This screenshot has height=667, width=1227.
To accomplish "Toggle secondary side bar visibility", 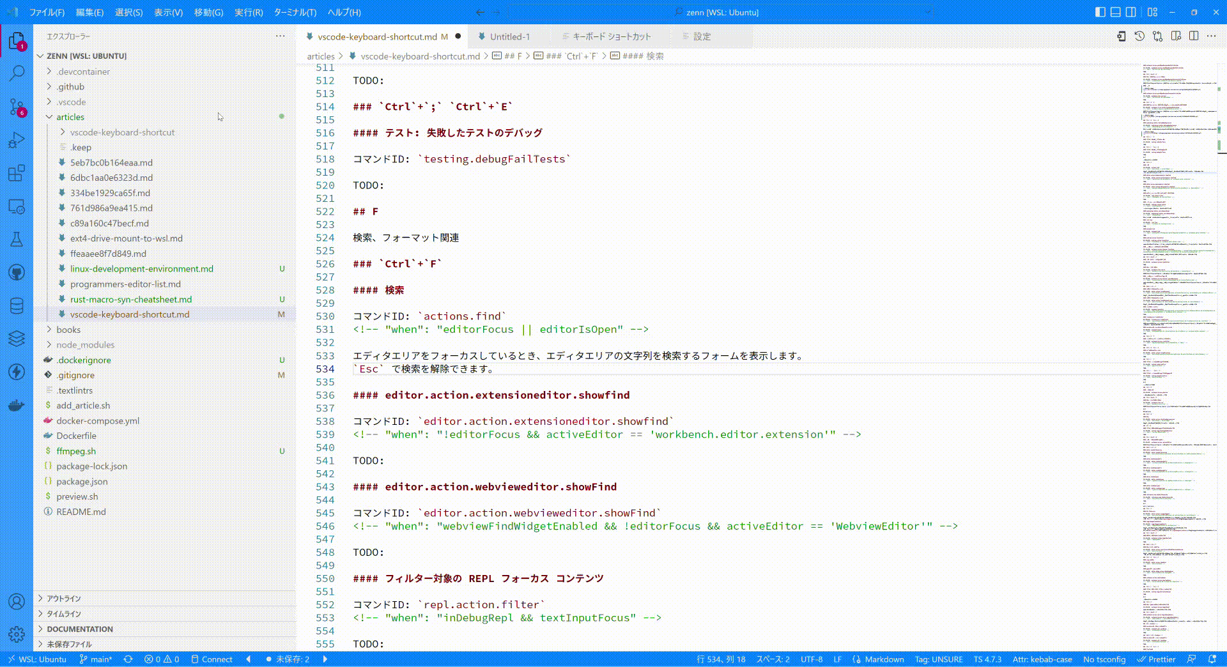I will click(1131, 12).
